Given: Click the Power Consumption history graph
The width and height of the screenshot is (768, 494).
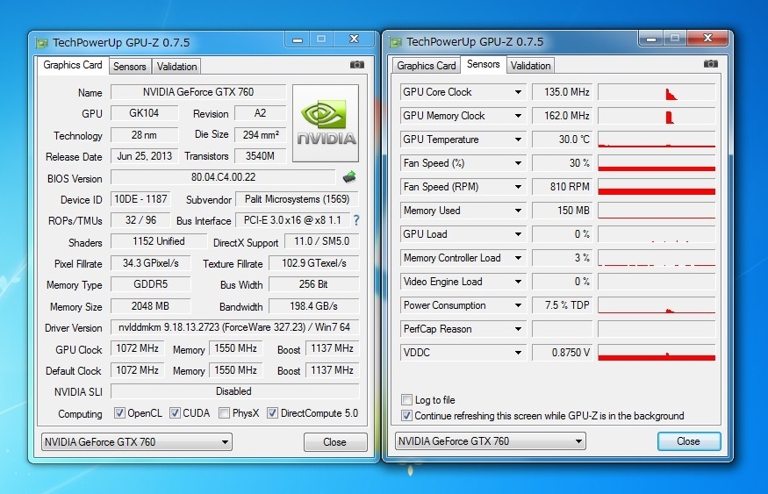Looking at the screenshot, I should pyautogui.click(x=657, y=305).
